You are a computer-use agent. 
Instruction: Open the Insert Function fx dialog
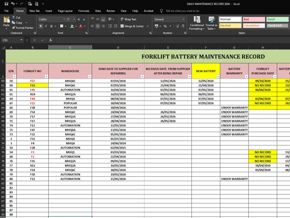pyautogui.click(x=50, y=40)
